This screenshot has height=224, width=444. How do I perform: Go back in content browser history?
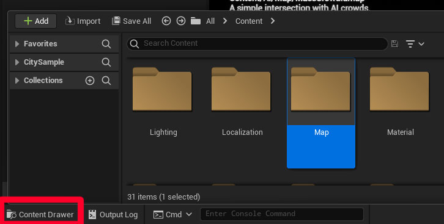coord(166,21)
